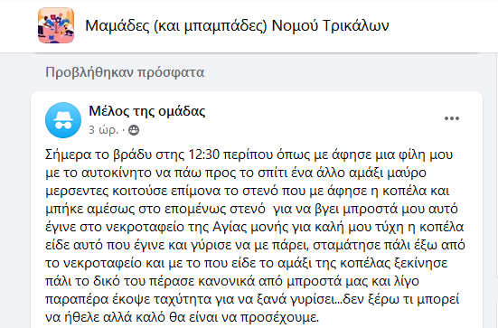Image resolution: width=498 pixels, height=328 pixels.
Task: Click the time 12:30 in the post
Action: [204, 155]
